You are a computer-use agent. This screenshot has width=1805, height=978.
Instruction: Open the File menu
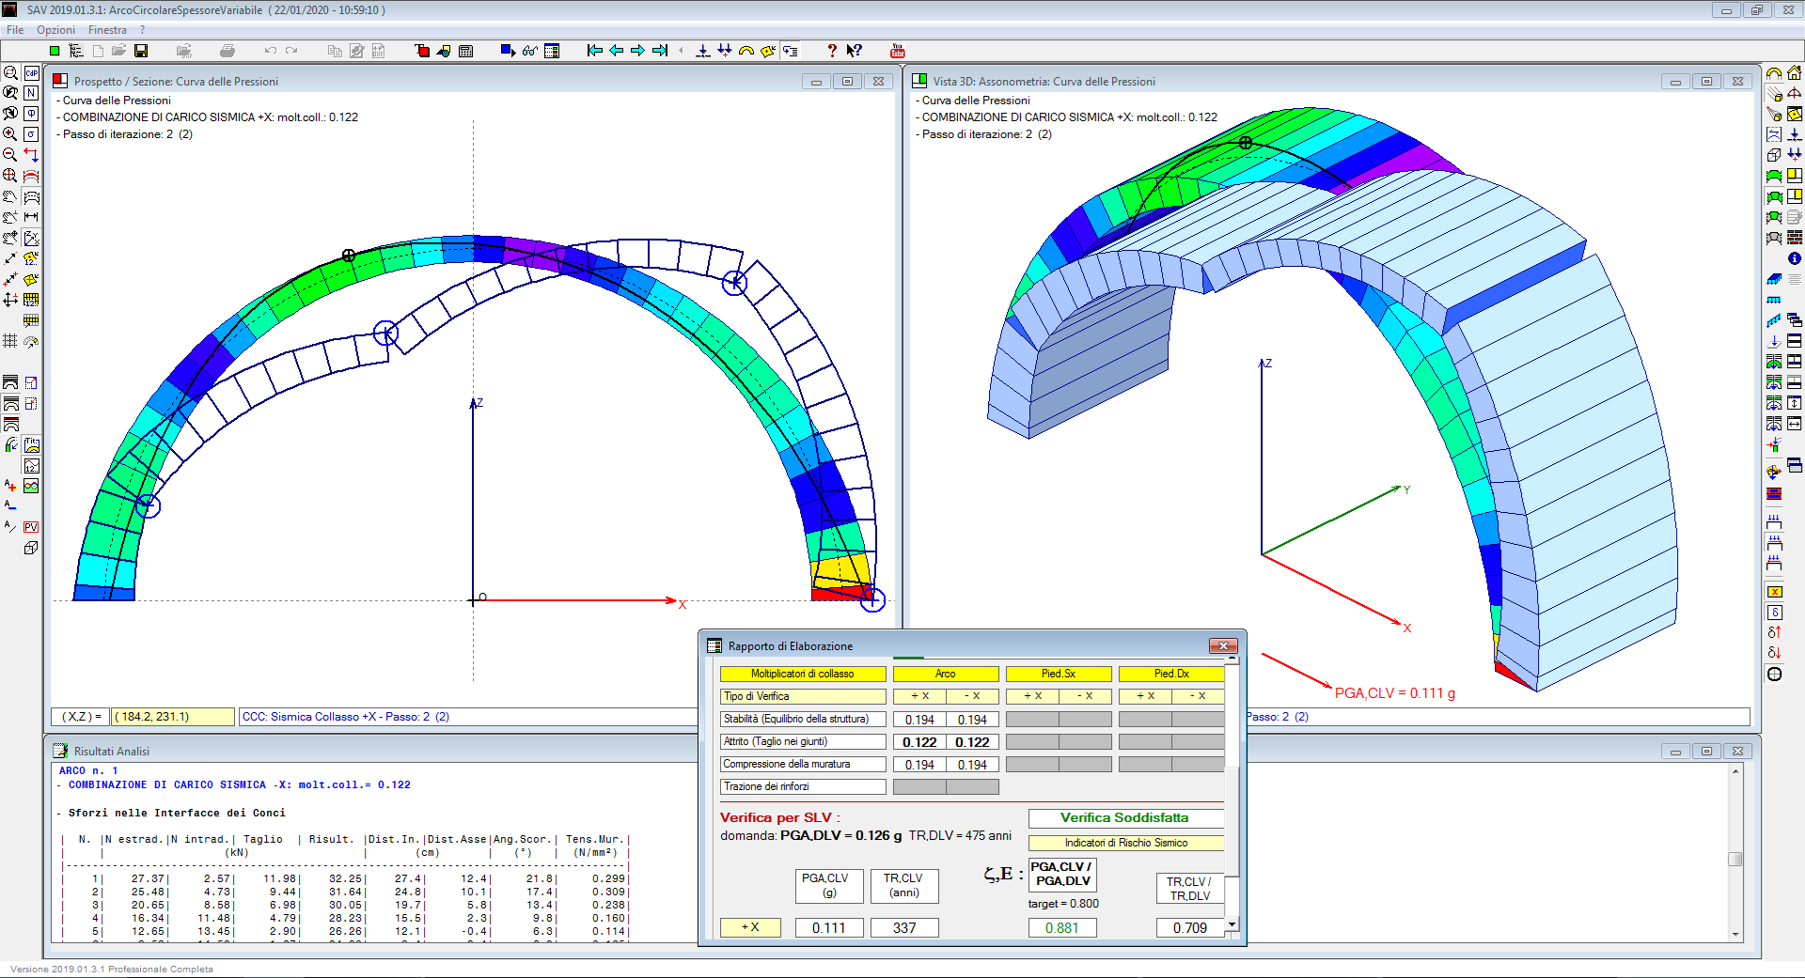click(x=15, y=30)
